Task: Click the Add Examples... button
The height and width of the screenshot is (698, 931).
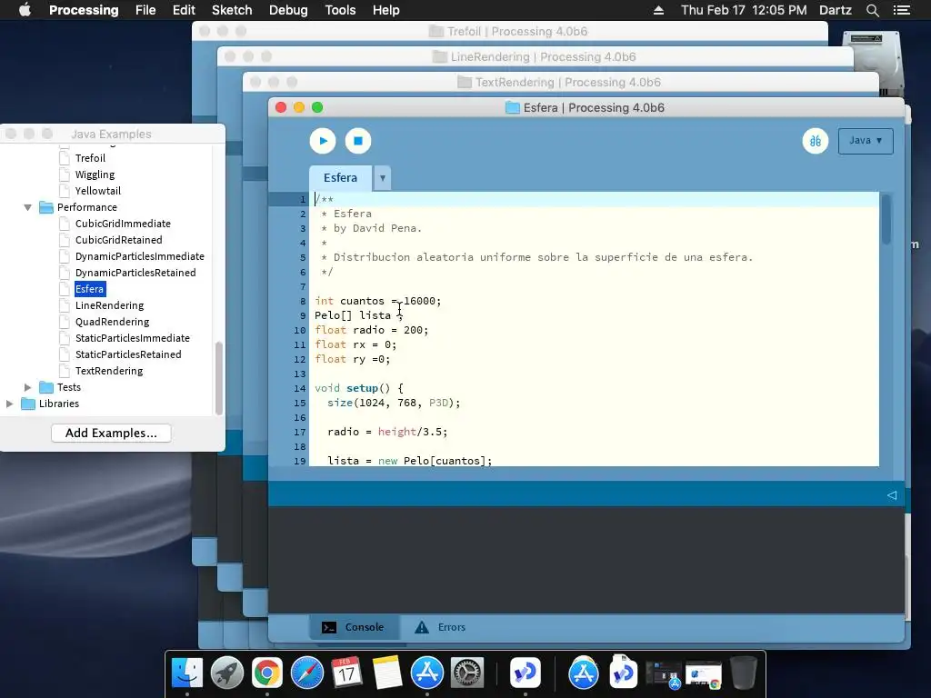Action: pyautogui.click(x=111, y=433)
